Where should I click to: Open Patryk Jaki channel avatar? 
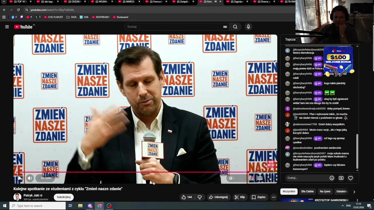click(18, 197)
